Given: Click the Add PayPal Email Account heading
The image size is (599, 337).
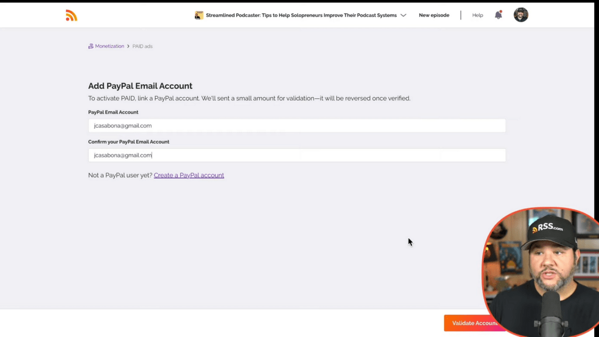Looking at the screenshot, I should pyautogui.click(x=140, y=86).
